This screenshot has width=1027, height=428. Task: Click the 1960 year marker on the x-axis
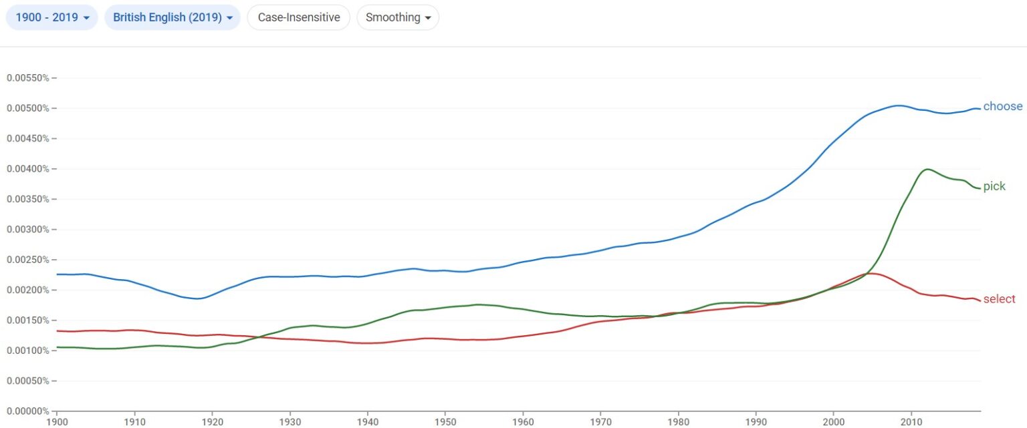[x=523, y=422]
